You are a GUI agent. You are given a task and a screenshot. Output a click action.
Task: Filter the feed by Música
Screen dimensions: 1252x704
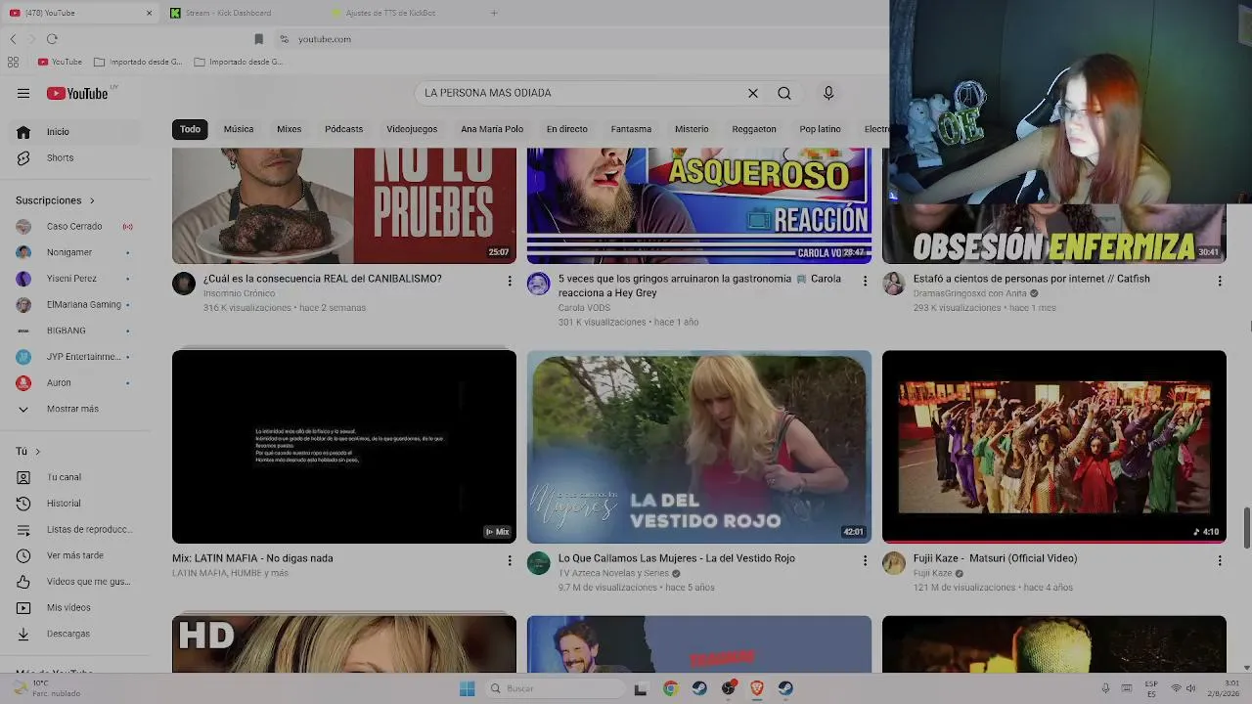pyautogui.click(x=239, y=129)
